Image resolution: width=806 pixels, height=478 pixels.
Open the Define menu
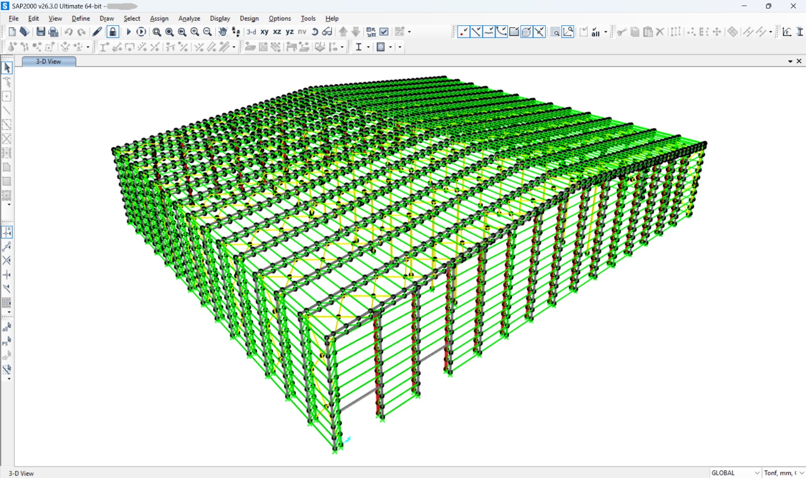pos(81,19)
